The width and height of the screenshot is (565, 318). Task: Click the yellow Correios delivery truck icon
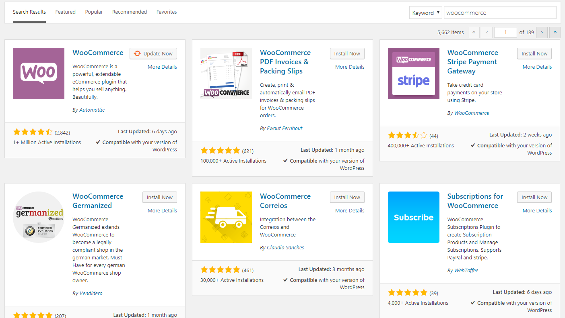tap(226, 217)
